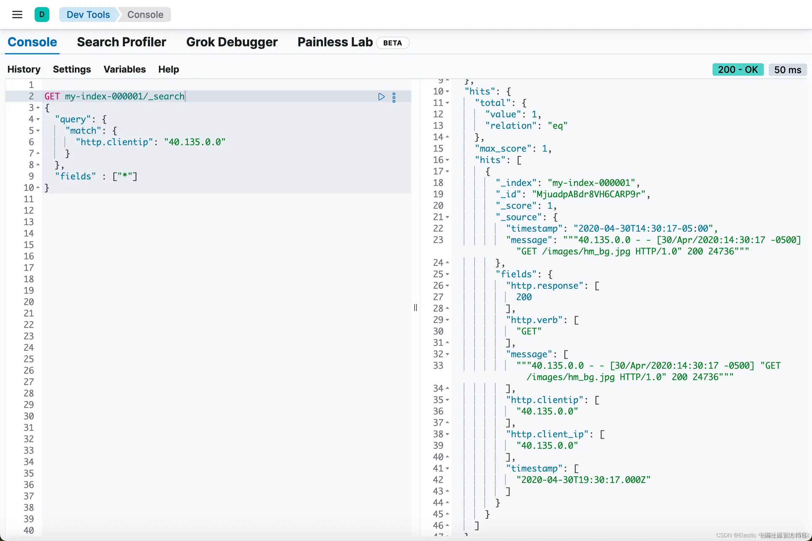Open the History panel

(x=24, y=69)
